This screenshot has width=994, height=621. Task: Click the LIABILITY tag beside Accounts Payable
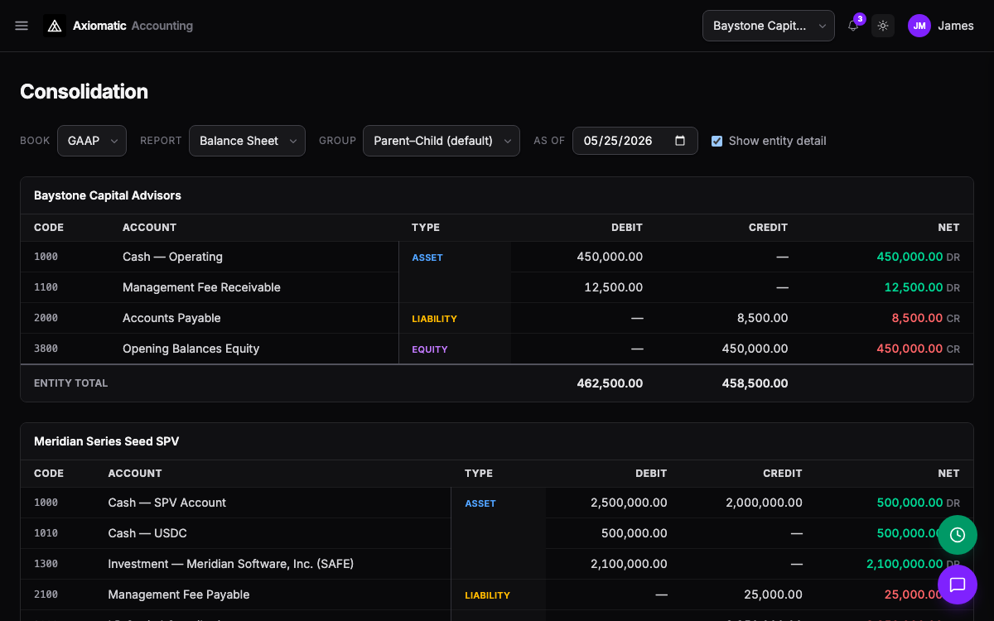pyautogui.click(x=435, y=319)
